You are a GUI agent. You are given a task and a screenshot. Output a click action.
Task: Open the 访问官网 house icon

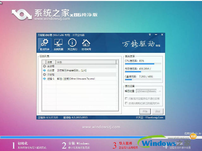tap(86, 44)
